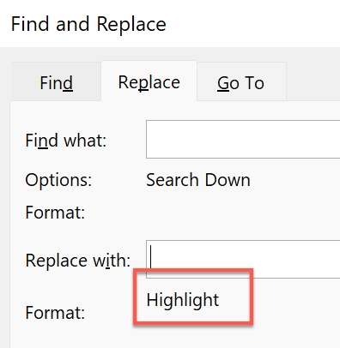Open the Go To tab

tap(241, 82)
